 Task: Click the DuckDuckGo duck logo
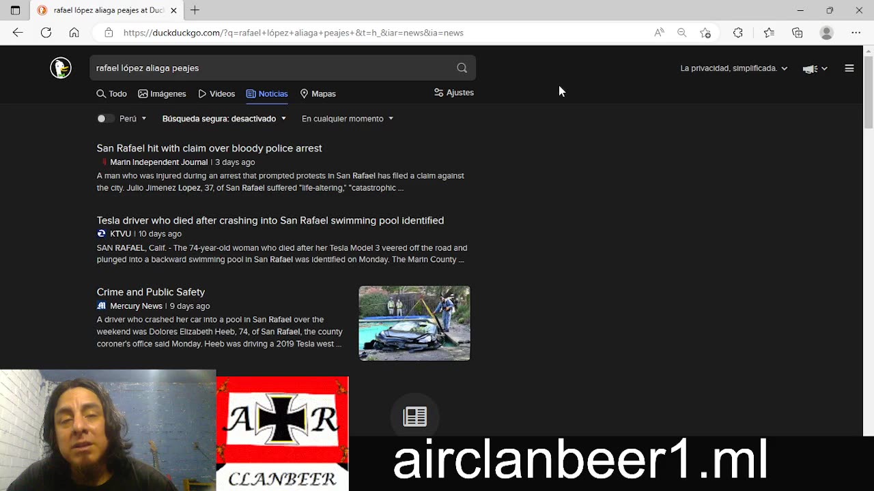click(x=61, y=68)
